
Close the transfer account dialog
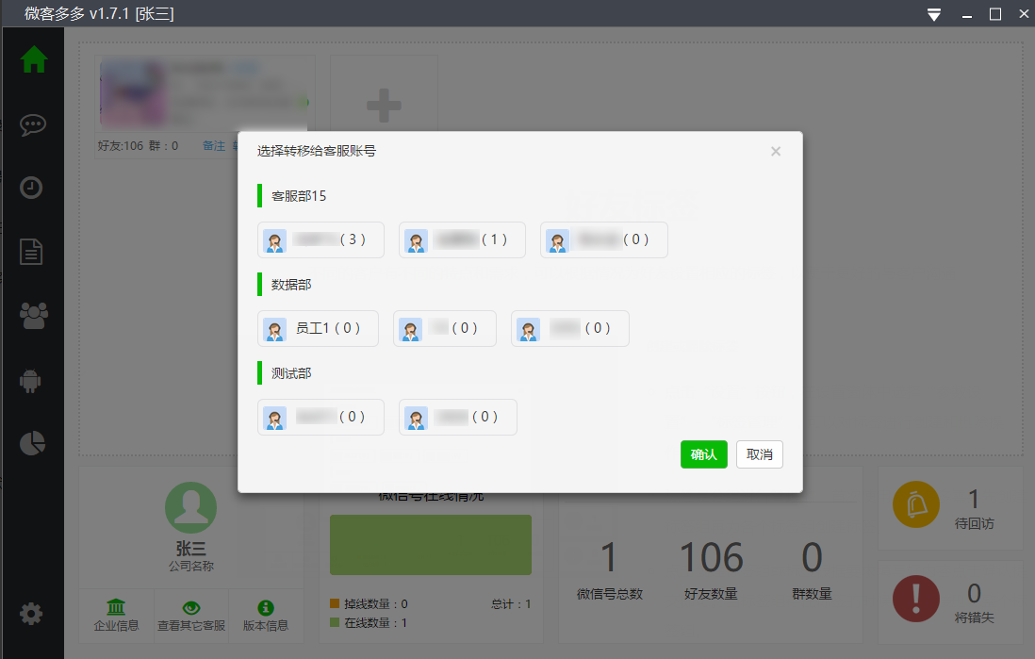pos(776,151)
